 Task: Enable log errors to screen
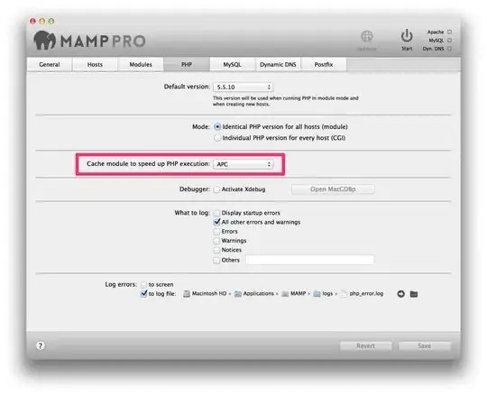(x=143, y=284)
